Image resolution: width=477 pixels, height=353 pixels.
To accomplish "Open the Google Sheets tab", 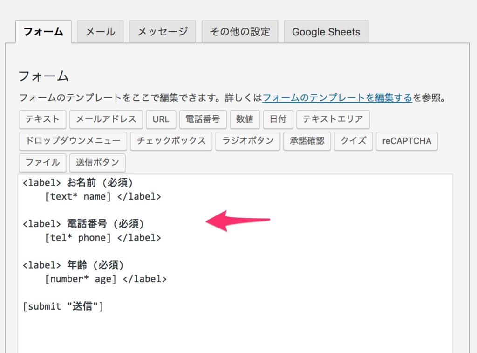I will (x=326, y=32).
